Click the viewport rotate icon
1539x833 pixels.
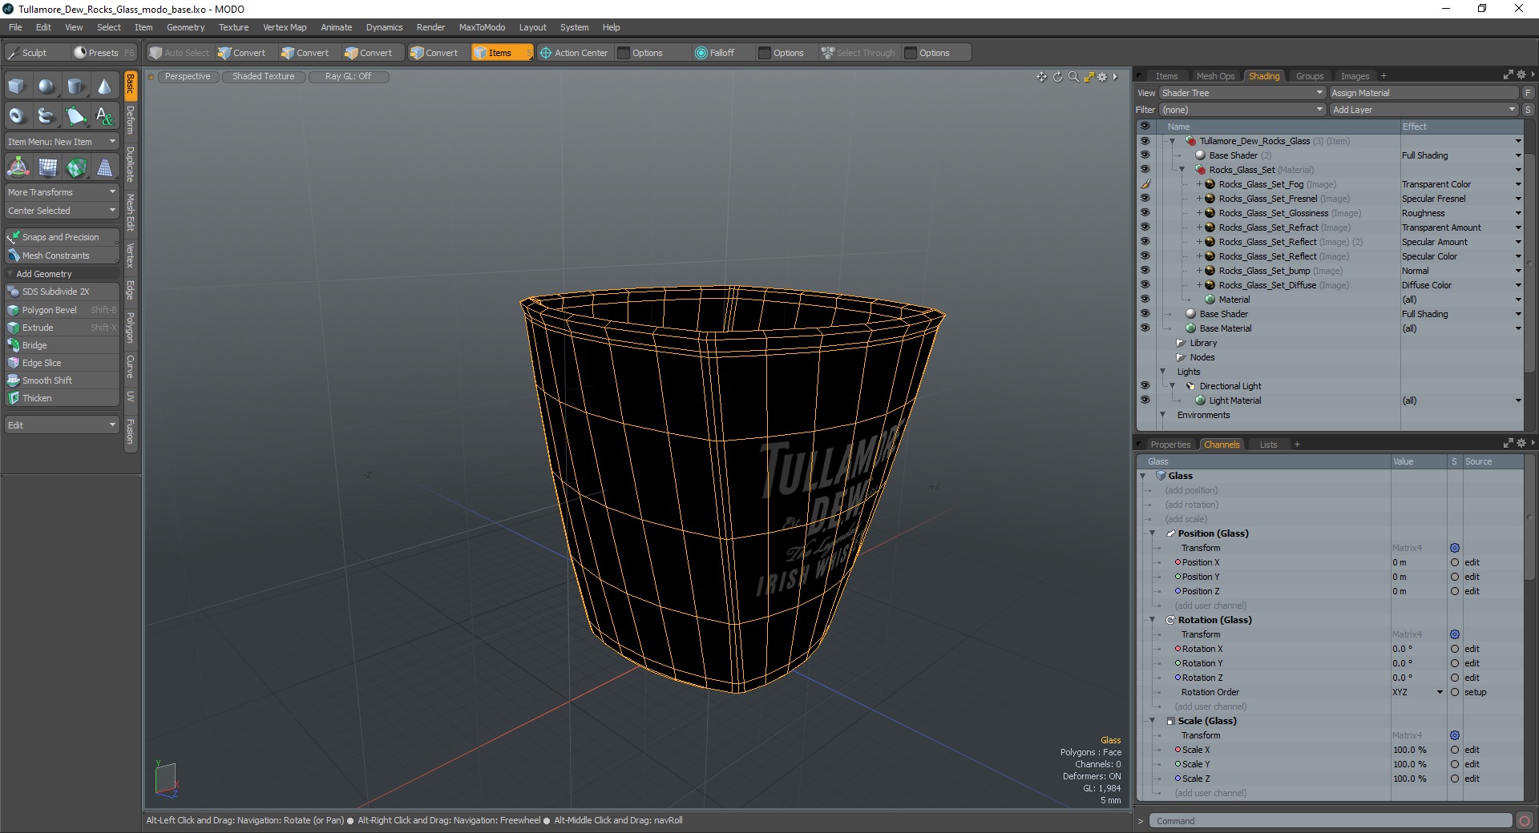coord(1057,77)
